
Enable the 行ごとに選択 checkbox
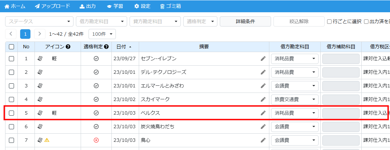click(329, 21)
